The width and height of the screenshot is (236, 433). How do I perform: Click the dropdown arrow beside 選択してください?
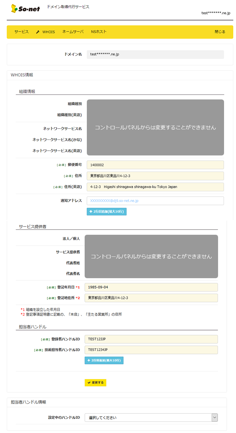pos(215,418)
